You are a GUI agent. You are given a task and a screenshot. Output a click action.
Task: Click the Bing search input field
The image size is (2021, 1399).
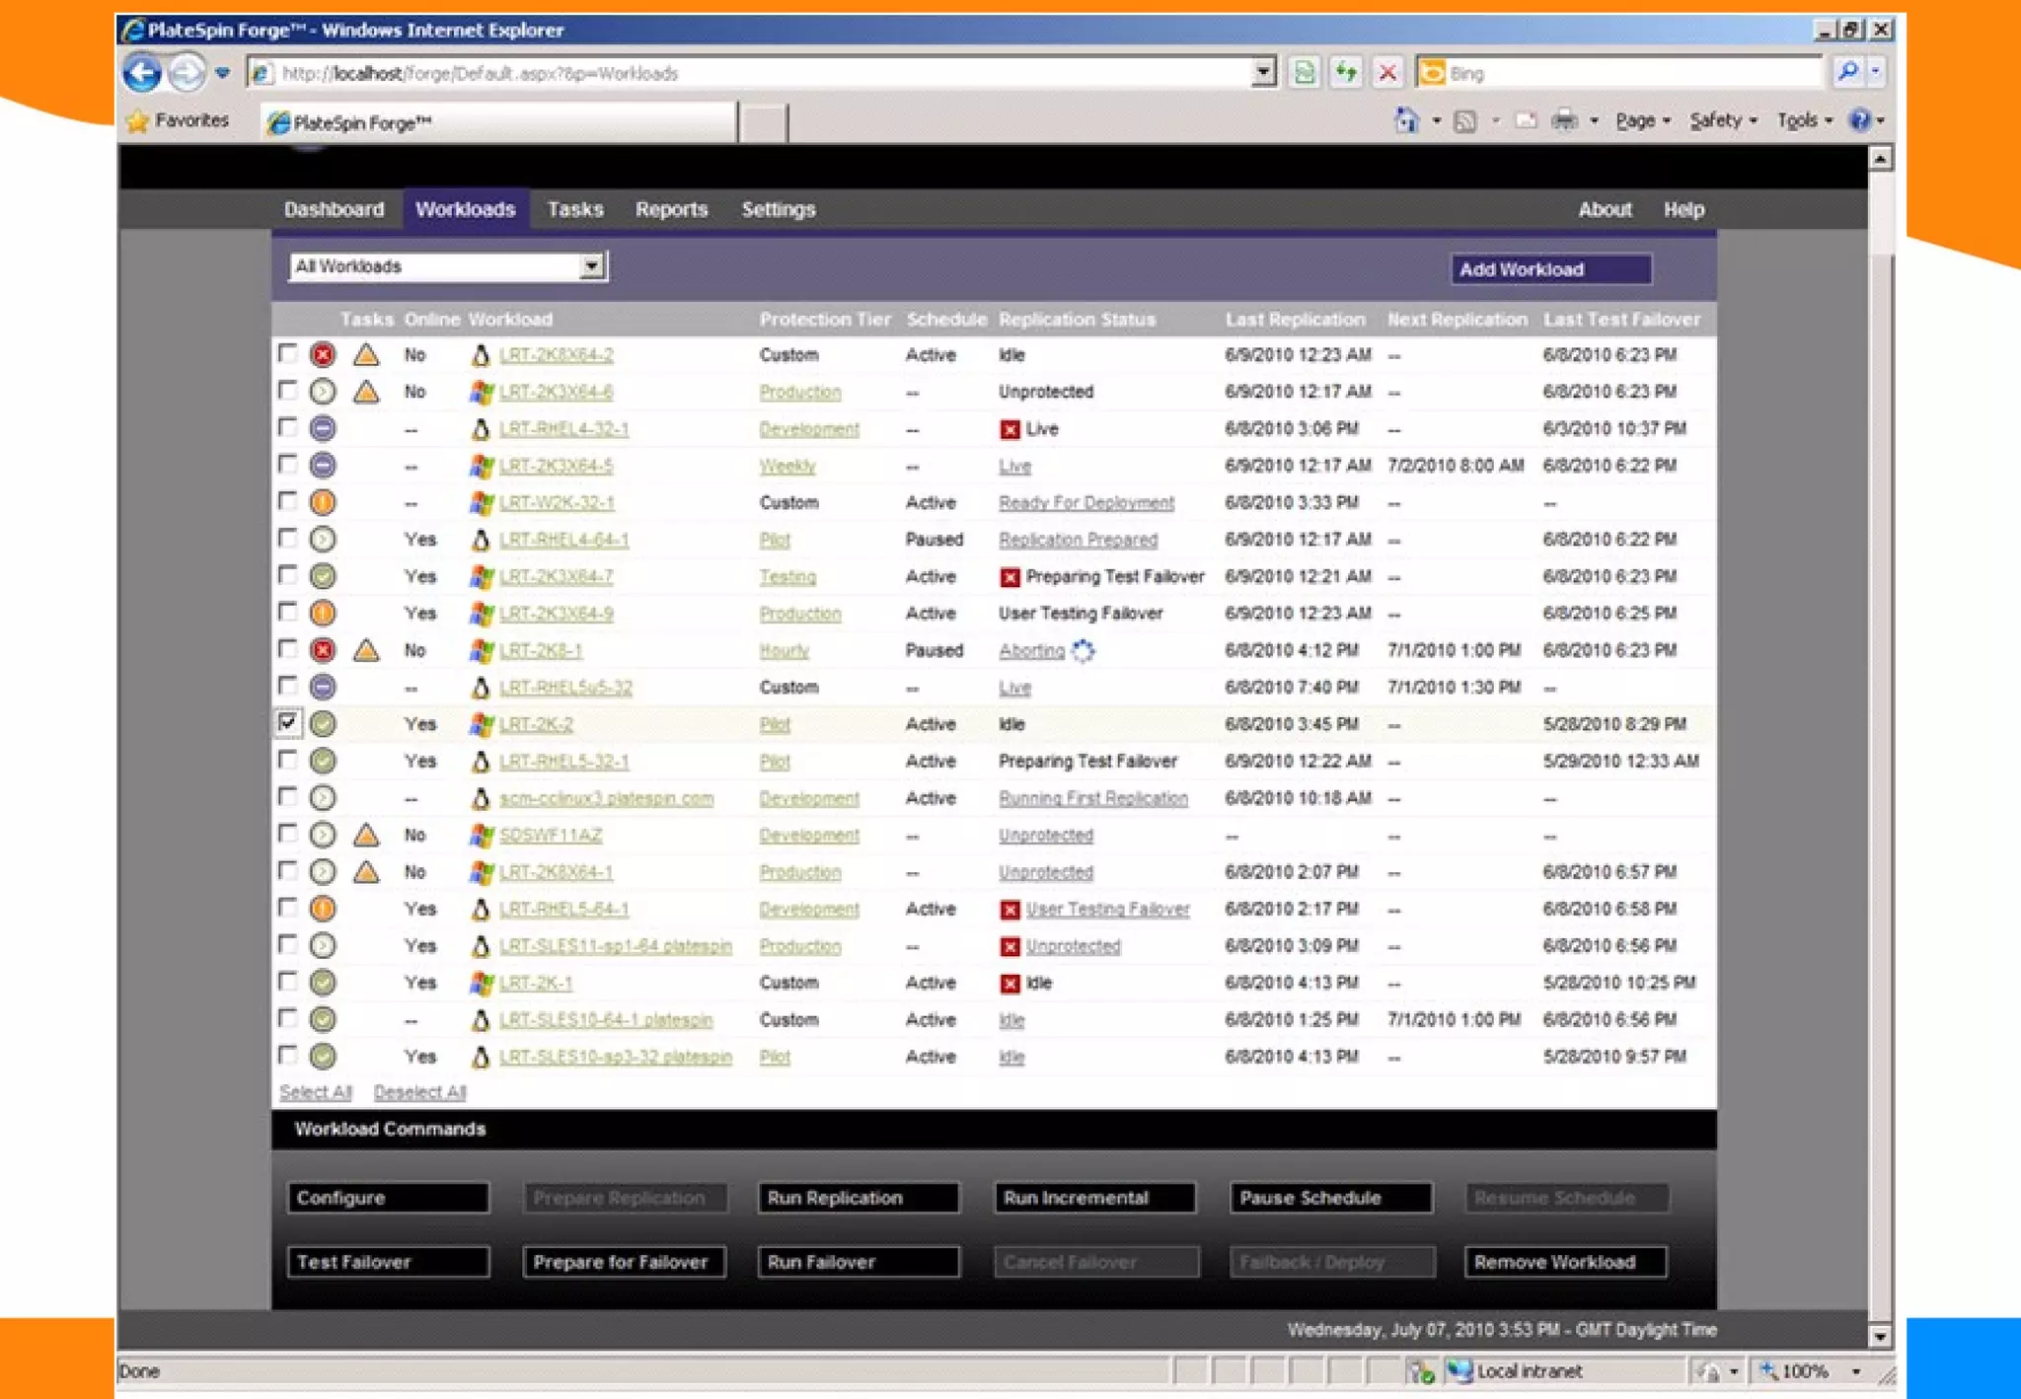coord(1628,73)
